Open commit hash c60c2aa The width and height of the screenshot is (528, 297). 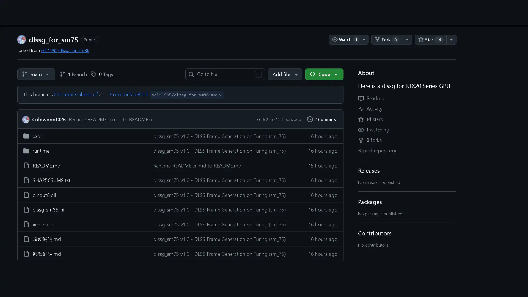[x=265, y=120]
